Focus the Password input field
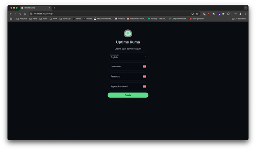 click(x=128, y=77)
